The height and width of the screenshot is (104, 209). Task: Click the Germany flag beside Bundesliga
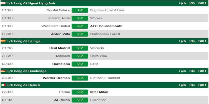pos(3,71)
